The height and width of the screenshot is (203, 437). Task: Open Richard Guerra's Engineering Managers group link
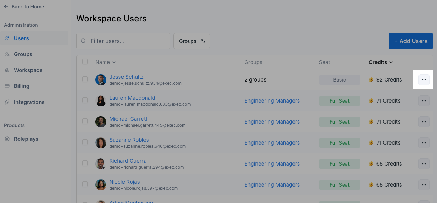(272, 164)
